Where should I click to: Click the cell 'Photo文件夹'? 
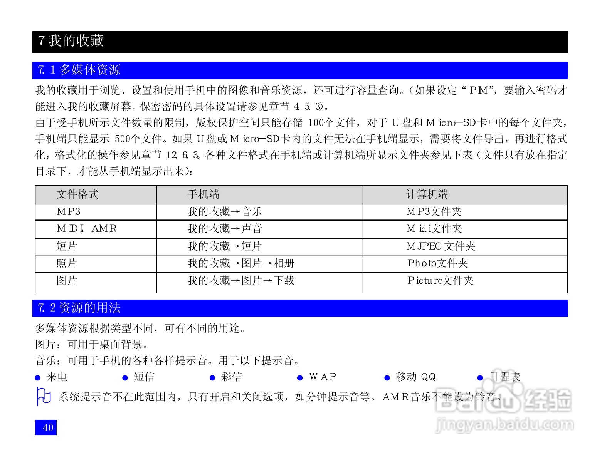tap(438, 263)
